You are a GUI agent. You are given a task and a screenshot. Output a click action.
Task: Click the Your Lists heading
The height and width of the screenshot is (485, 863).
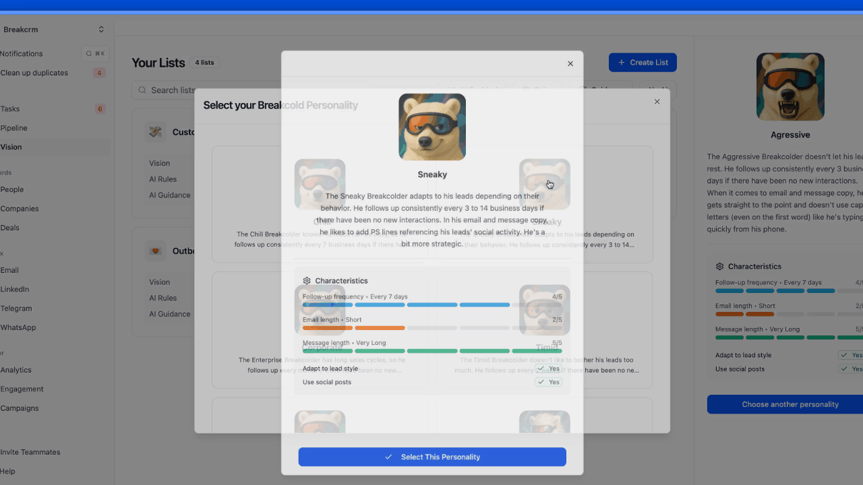[158, 63]
